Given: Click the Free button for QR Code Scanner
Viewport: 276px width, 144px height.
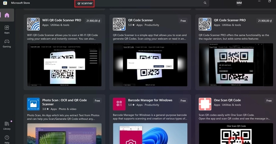Looking at the screenshot, I should [183, 21].
